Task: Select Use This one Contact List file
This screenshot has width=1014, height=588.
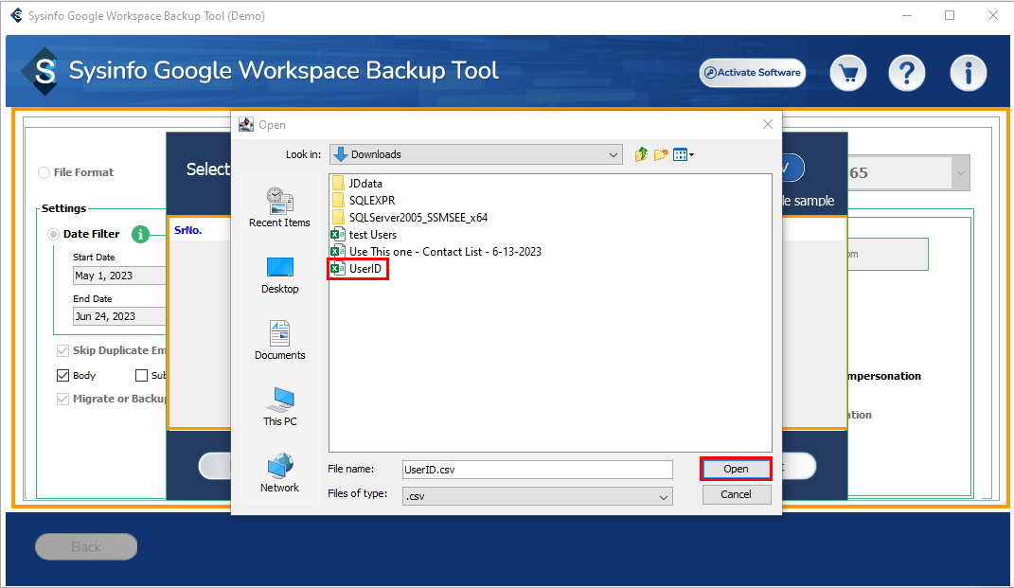Action: pyautogui.click(x=436, y=252)
